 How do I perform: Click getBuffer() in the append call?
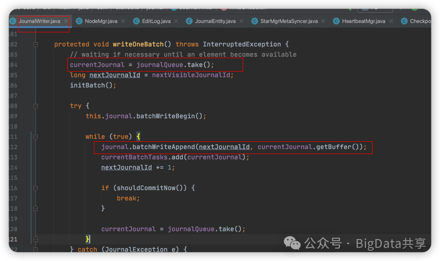[338, 147]
